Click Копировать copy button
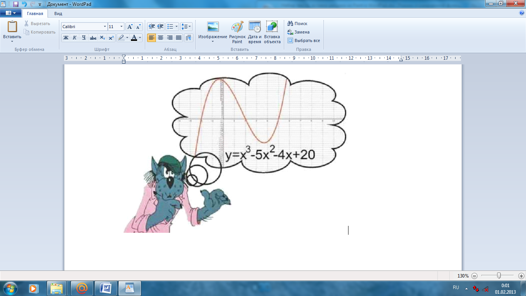This screenshot has width=526, height=296. [40, 32]
